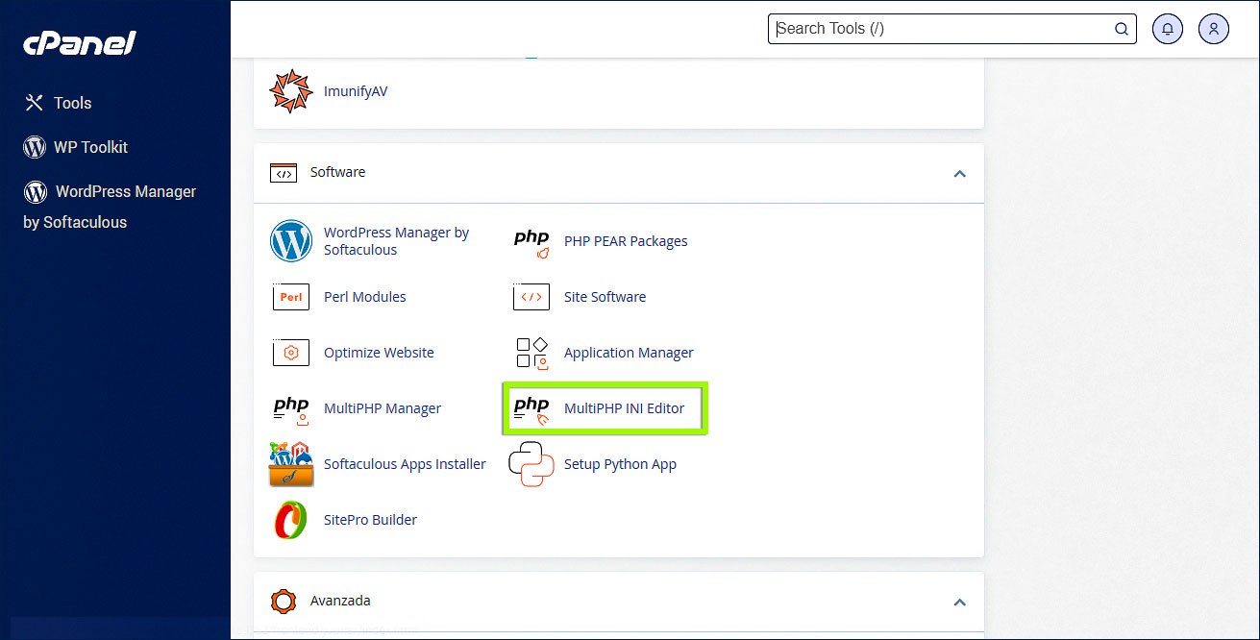1260x640 pixels.
Task: Open the ImunifyAV scanner link
Action: click(x=356, y=90)
